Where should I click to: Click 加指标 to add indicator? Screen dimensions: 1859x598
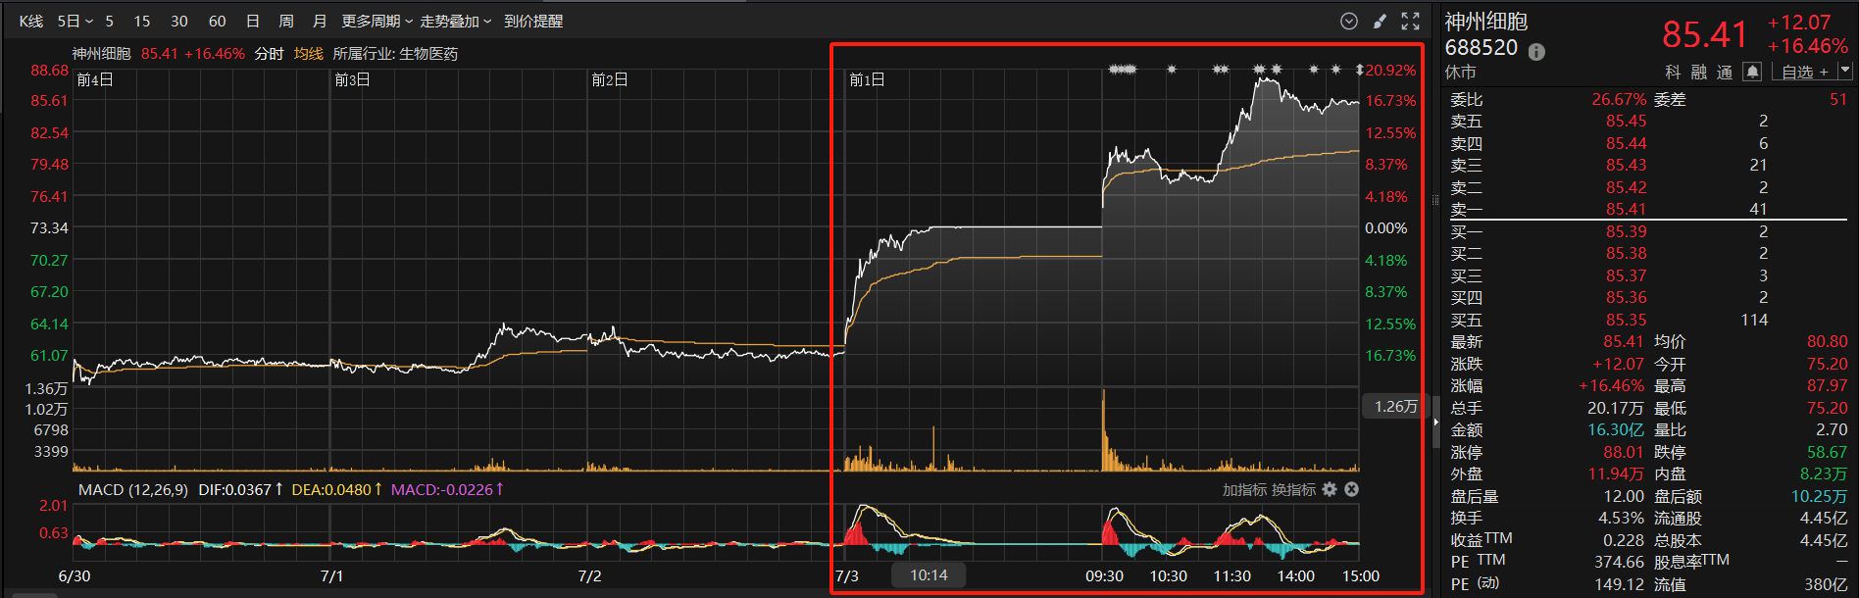[1243, 489]
